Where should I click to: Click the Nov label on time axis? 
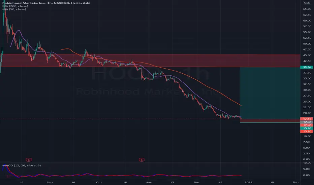(x=148, y=182)
